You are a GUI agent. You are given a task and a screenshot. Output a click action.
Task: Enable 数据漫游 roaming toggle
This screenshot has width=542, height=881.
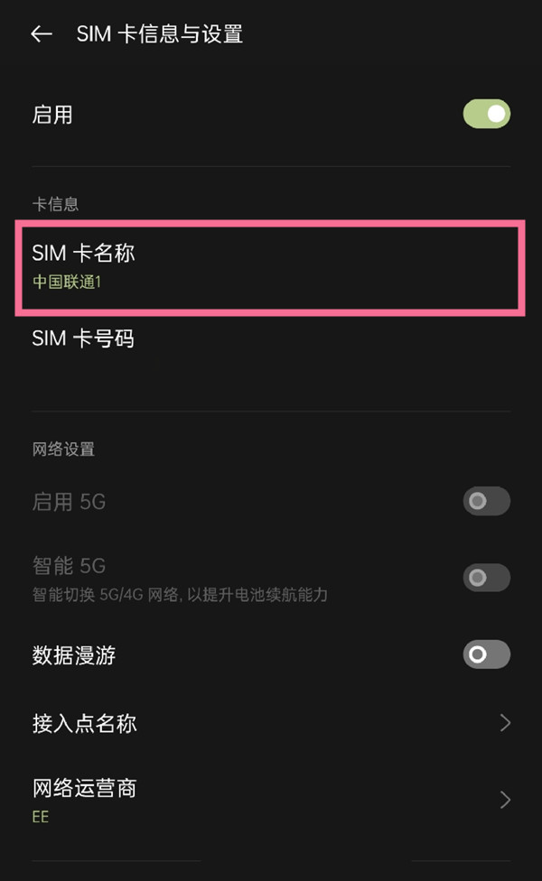click(x=486, y=654)
